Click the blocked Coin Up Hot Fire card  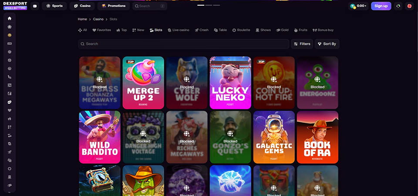point(274,83)
